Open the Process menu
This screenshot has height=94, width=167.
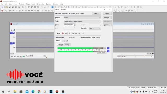[21, 4]
